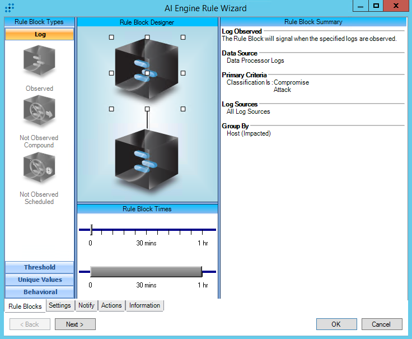Image resolution: width=412 pixels, height=339 pixels.
Task: Confirm the wizard with OK
Action: pyautogui.click(x=336, y=324)
